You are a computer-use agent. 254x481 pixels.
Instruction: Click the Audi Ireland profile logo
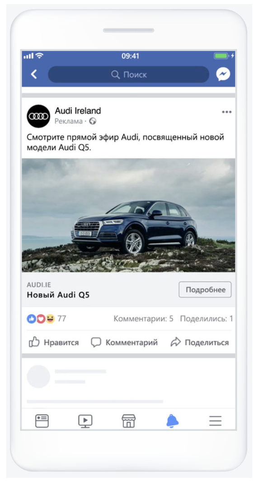(x=38, y=116)
